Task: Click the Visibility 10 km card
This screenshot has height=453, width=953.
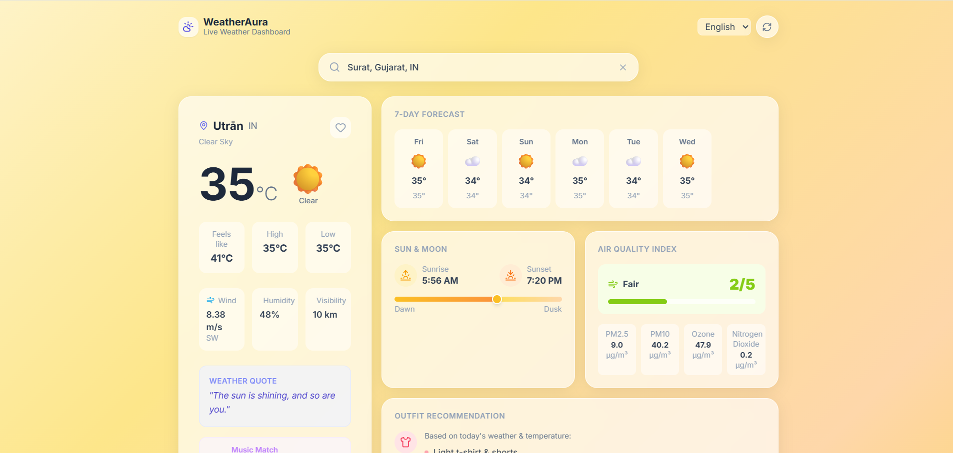Action: 328,319
